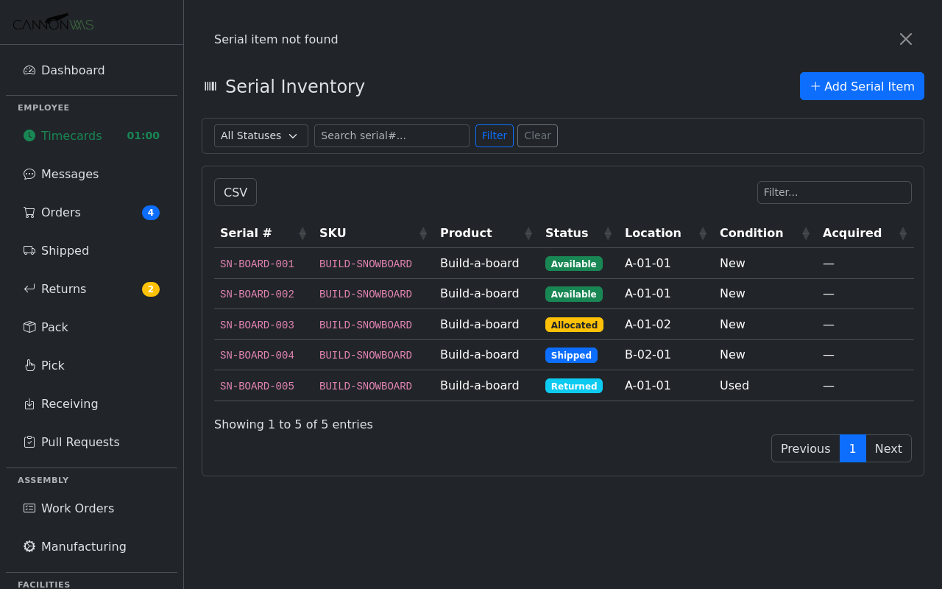Viewport: 942px width, 589px height.
Task: Select the Pack box icon
Action: click(x=29, y=327)
